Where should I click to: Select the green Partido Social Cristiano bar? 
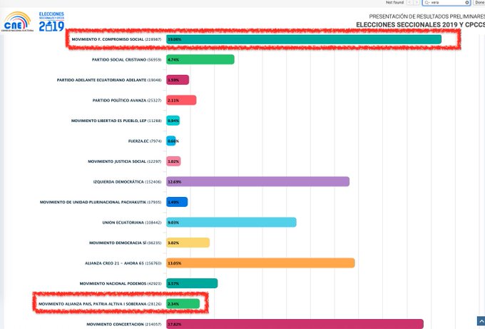tap(200, 59)
